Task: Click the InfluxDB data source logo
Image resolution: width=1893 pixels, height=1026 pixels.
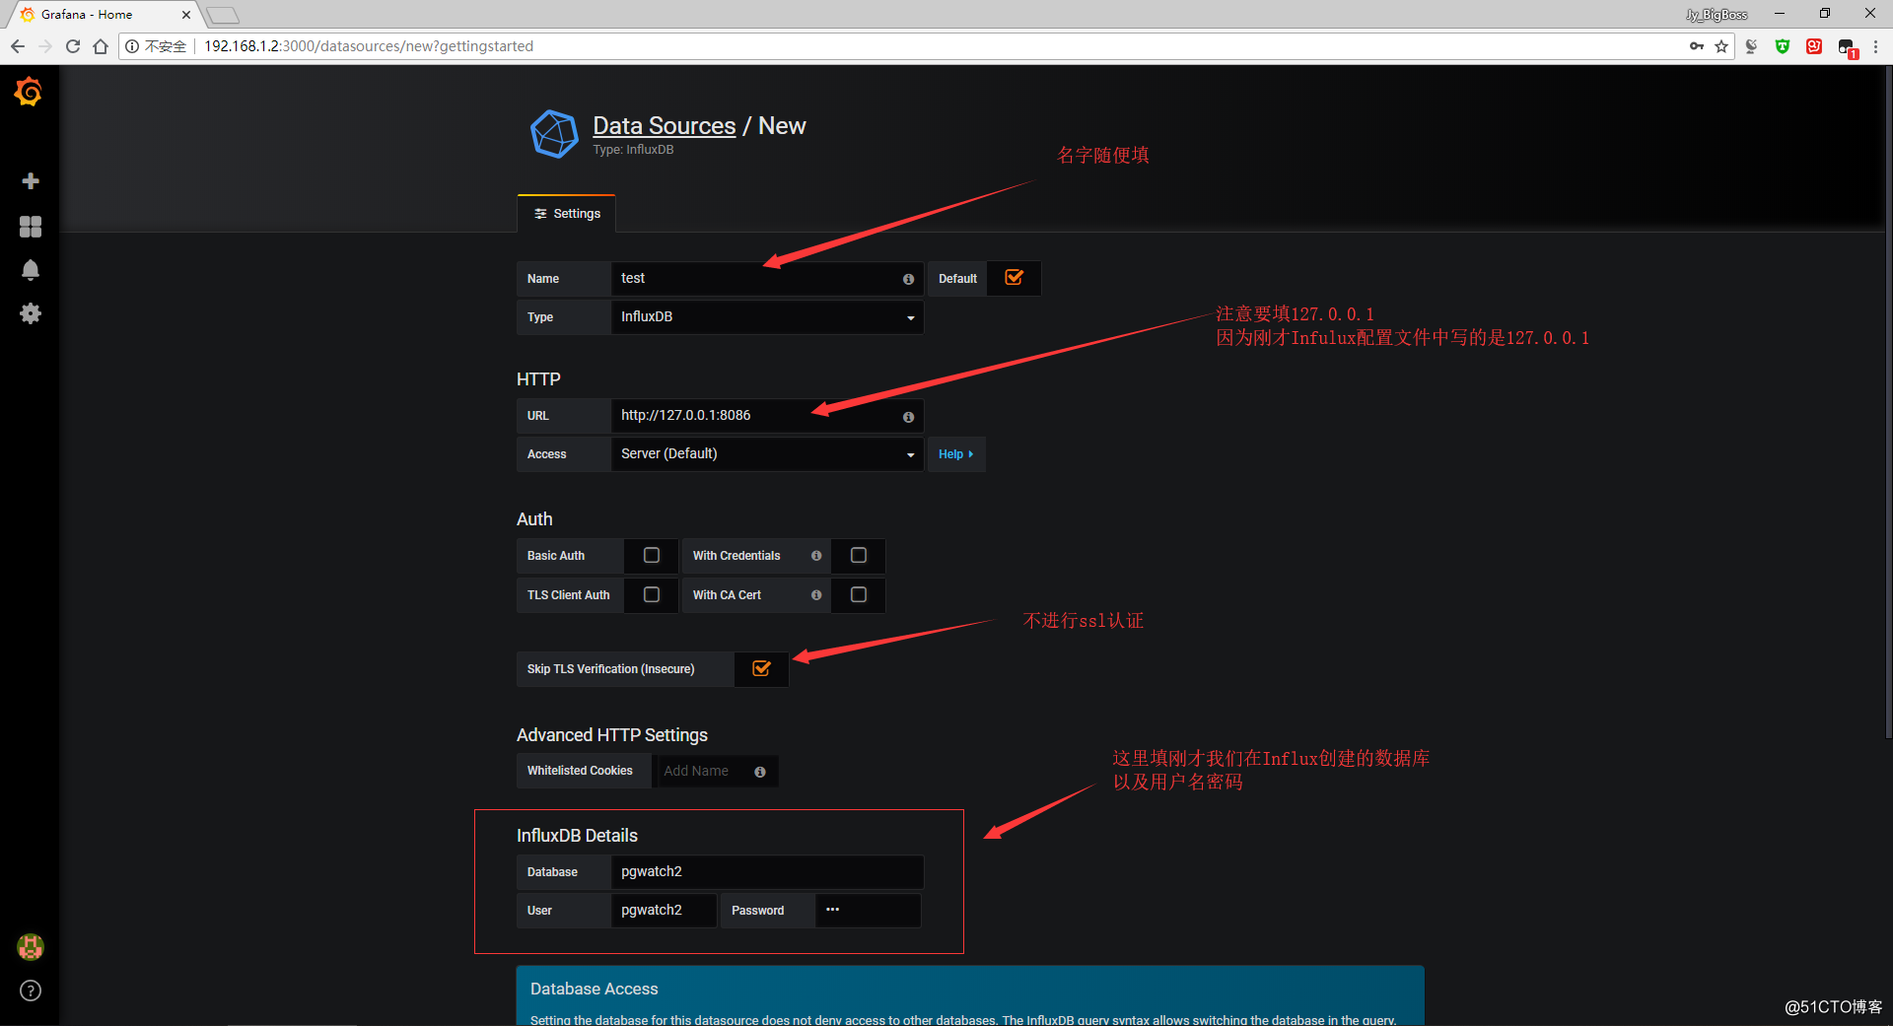Action: tap(554, 134)
